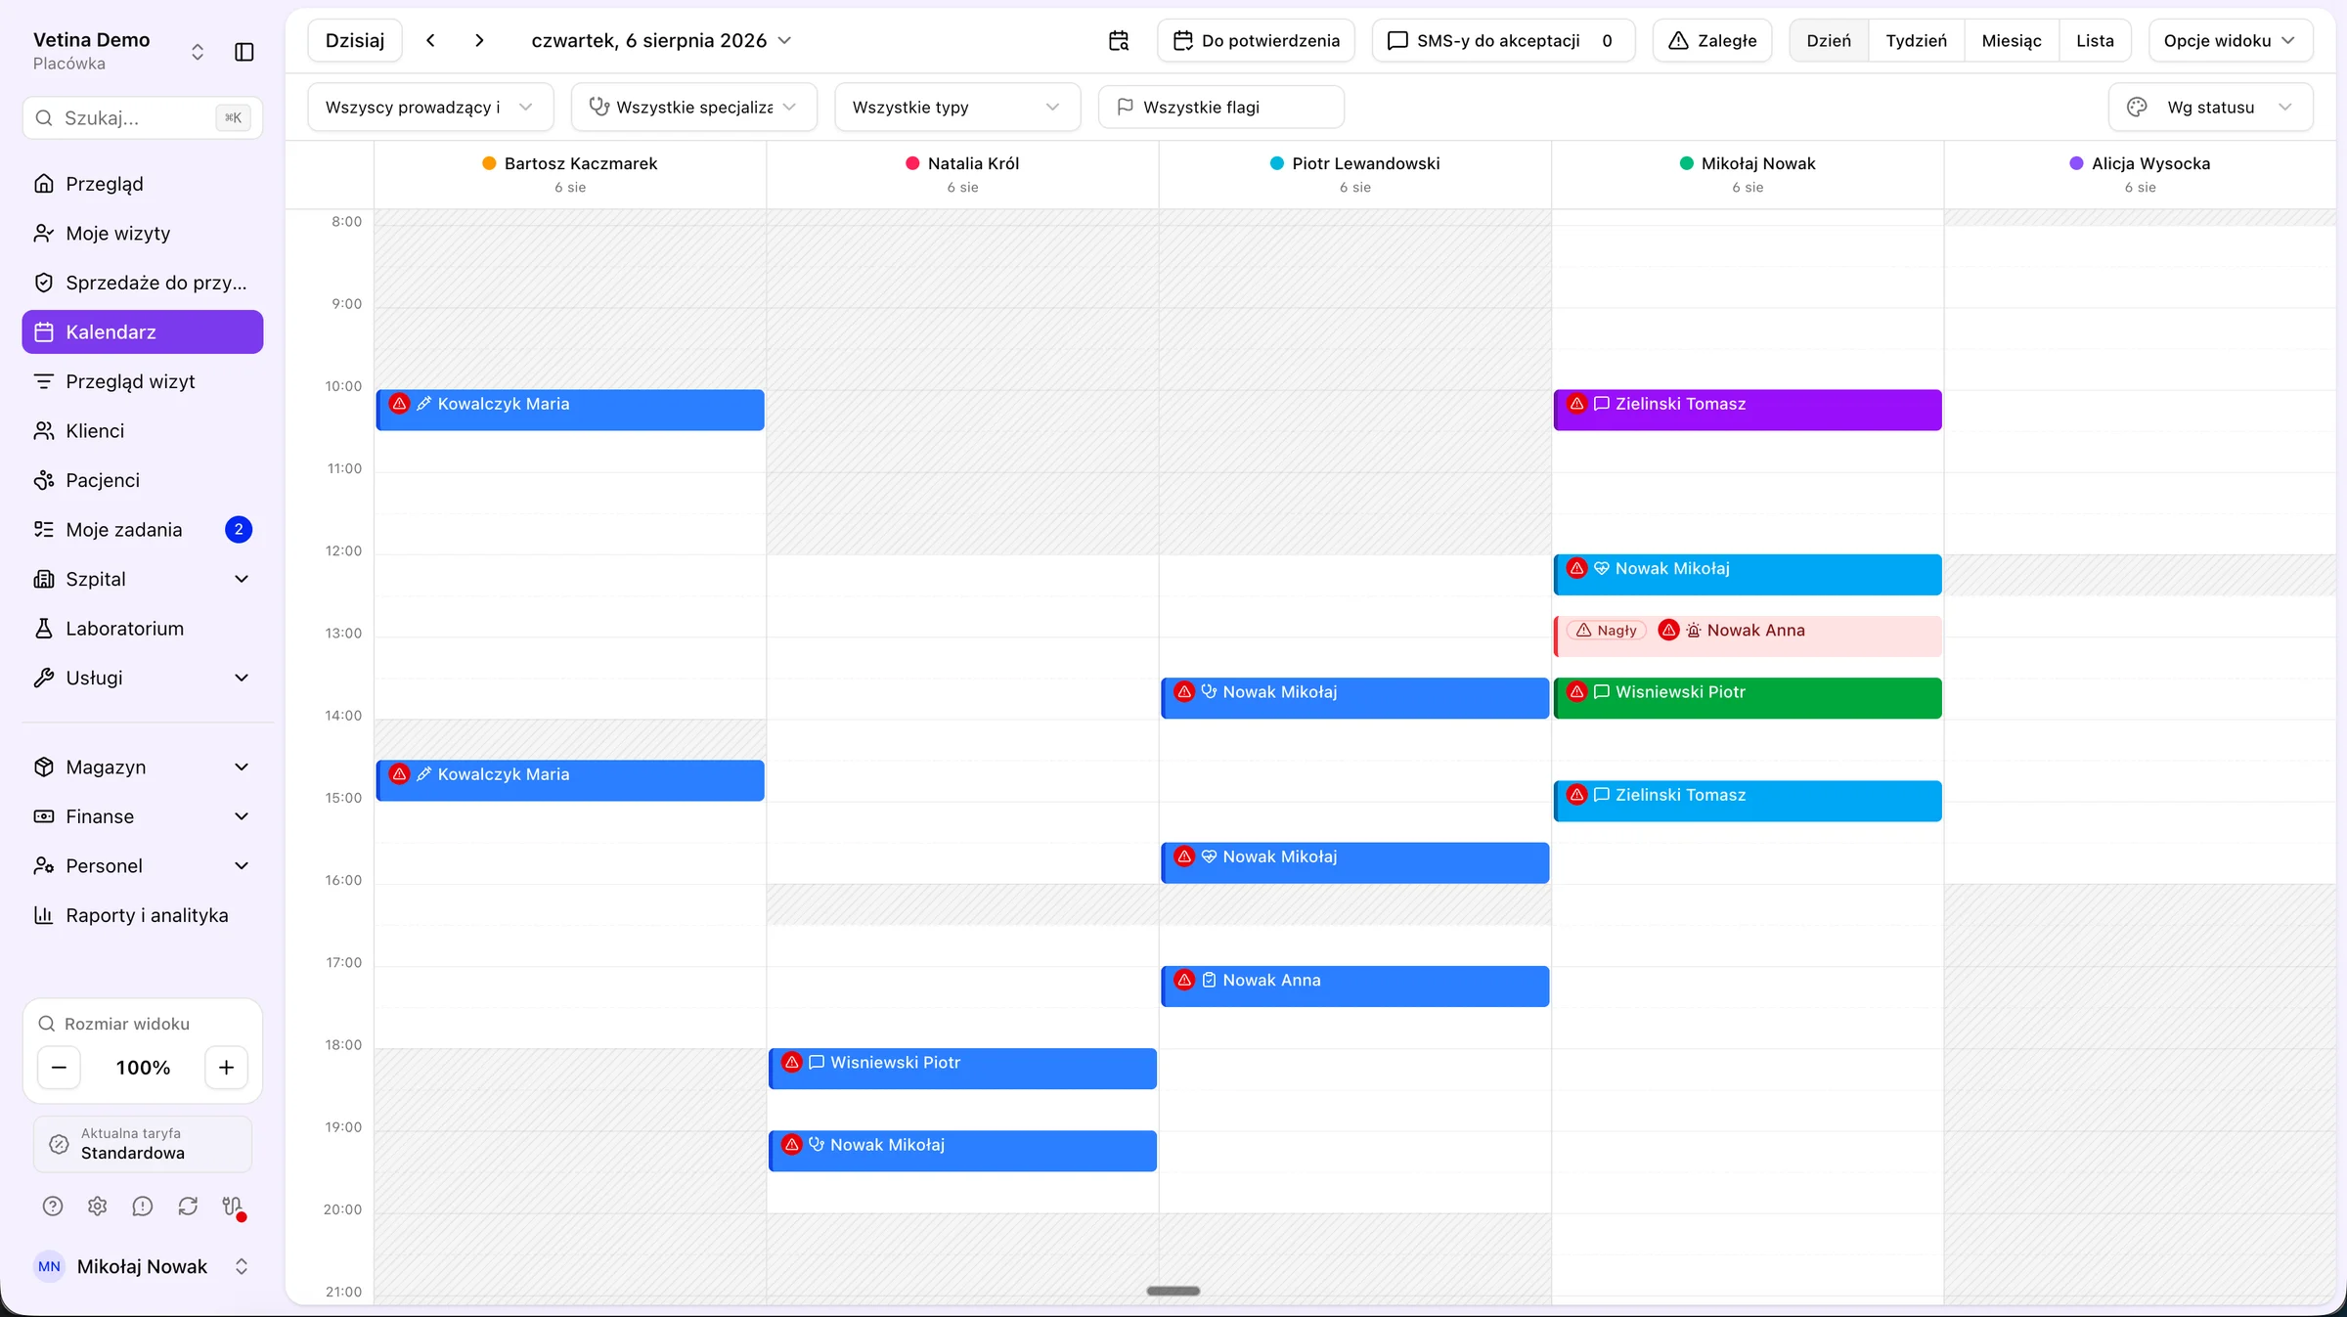Viewport: 2347px width, 1317px height.
Task: Open the help question-mark icon in the sidebar footer
Action: click(x=53, y=1206)
